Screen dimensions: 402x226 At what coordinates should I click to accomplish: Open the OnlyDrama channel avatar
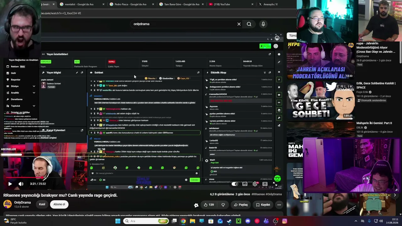[7, 204]
